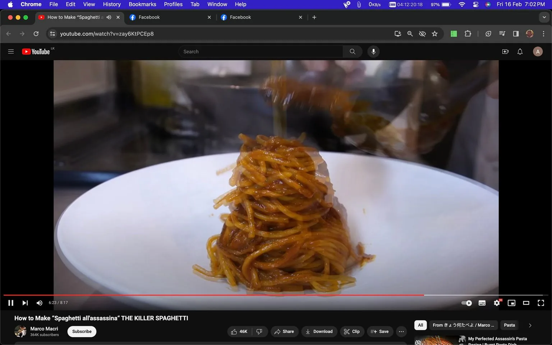Start voice search with the microphone

click(373, 51)
